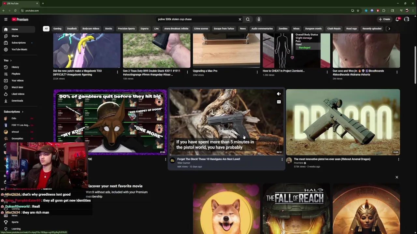Click the YouTube search input field

pyautogui.click(x=197, y=19)
